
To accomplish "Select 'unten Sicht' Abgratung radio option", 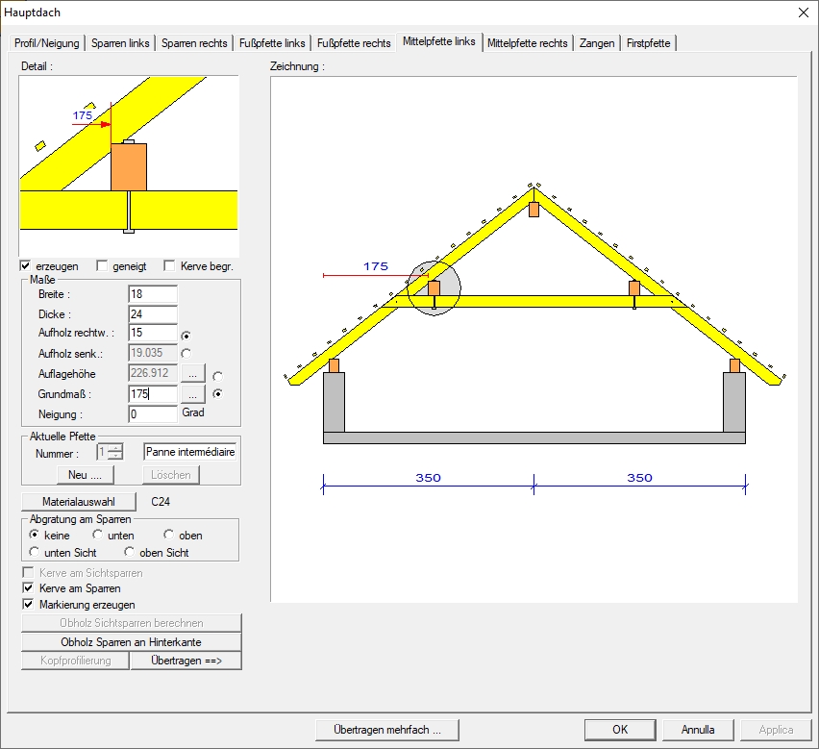I will click(x=36, y=552).
